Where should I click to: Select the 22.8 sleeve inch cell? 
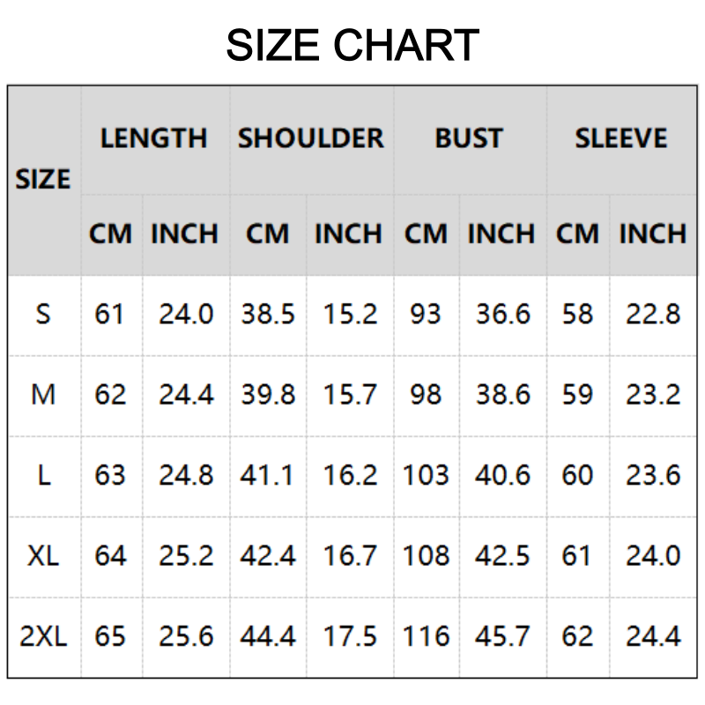tap(653, 315)
